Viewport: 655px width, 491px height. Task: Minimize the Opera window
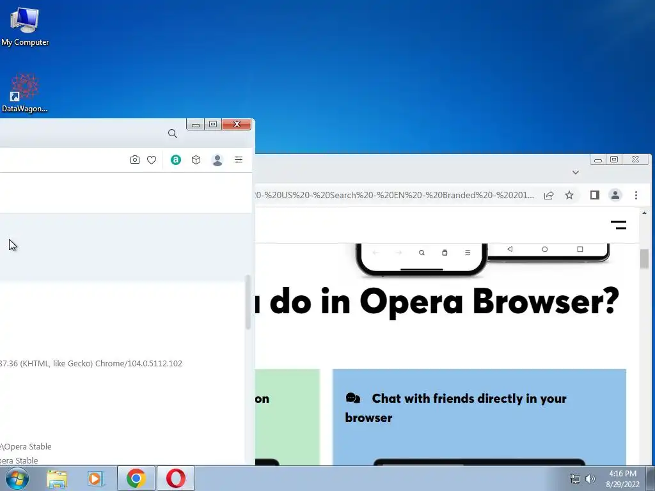[196, 125]
